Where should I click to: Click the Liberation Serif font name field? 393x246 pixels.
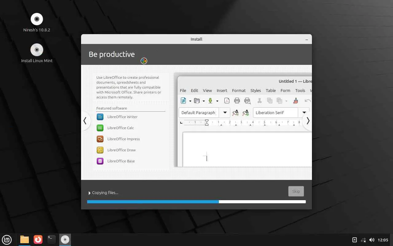click(x=276, y=113)
